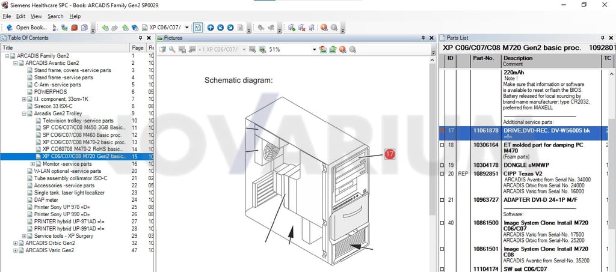Click the picture icon right of zoom dropdown
616x272 pixels.
coord(323,49)
